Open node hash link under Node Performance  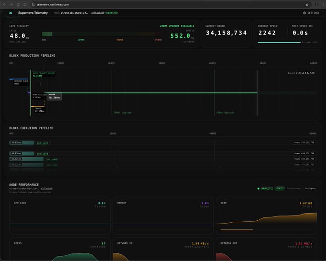point(47,189)
